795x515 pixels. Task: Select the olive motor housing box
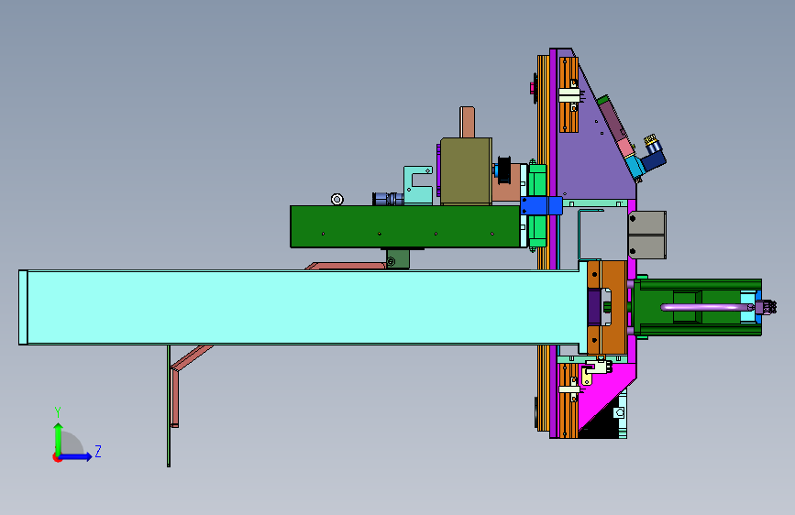point(466,170)
